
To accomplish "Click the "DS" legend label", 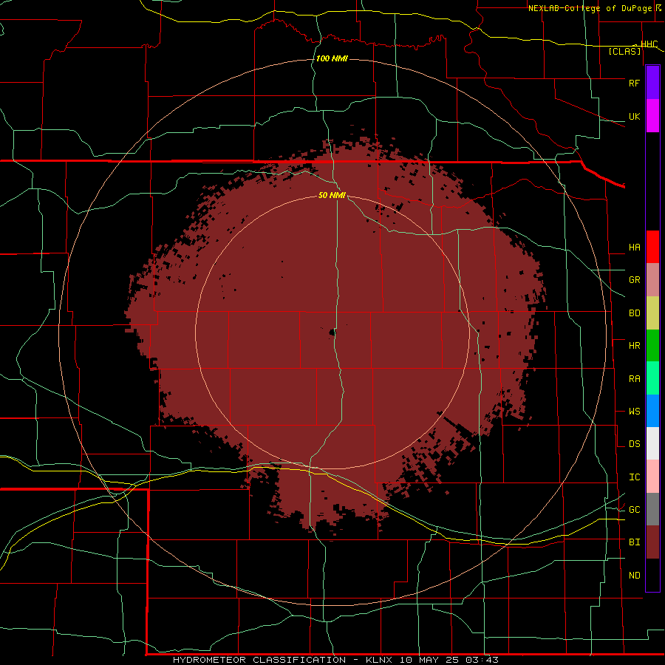I will coord(634,444).
